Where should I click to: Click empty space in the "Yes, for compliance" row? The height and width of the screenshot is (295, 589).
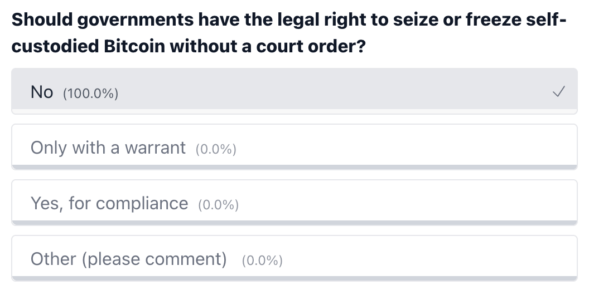[x=402, y=201]
